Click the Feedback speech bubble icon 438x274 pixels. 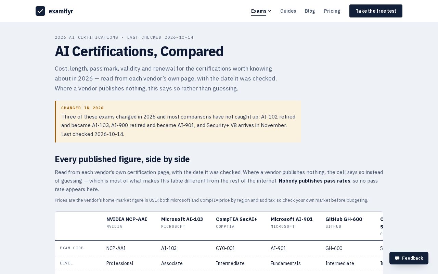click(397, 258)
